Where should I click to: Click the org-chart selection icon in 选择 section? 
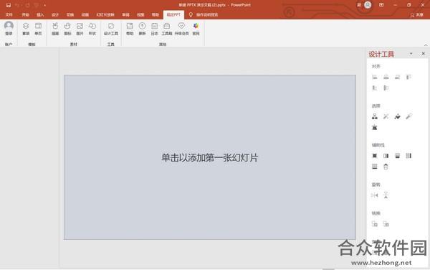pos(375,116)
